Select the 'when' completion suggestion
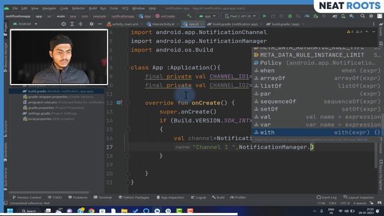 click(x=317, y=71)
